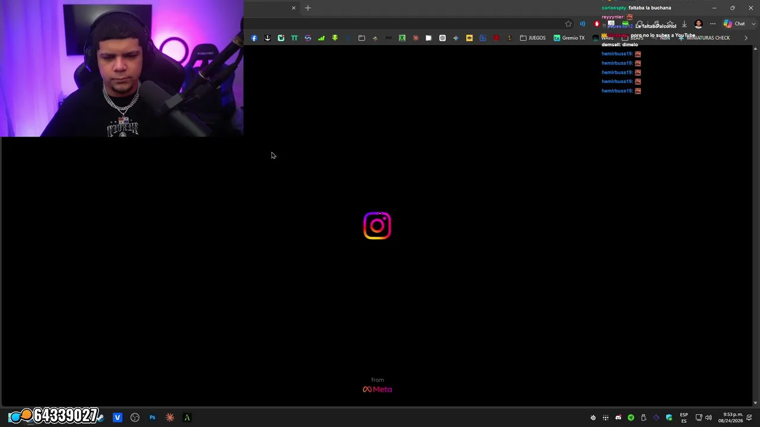The image size is (760, 427).
Task: Open the Razer tray icon
Action: tap(631, 418)
